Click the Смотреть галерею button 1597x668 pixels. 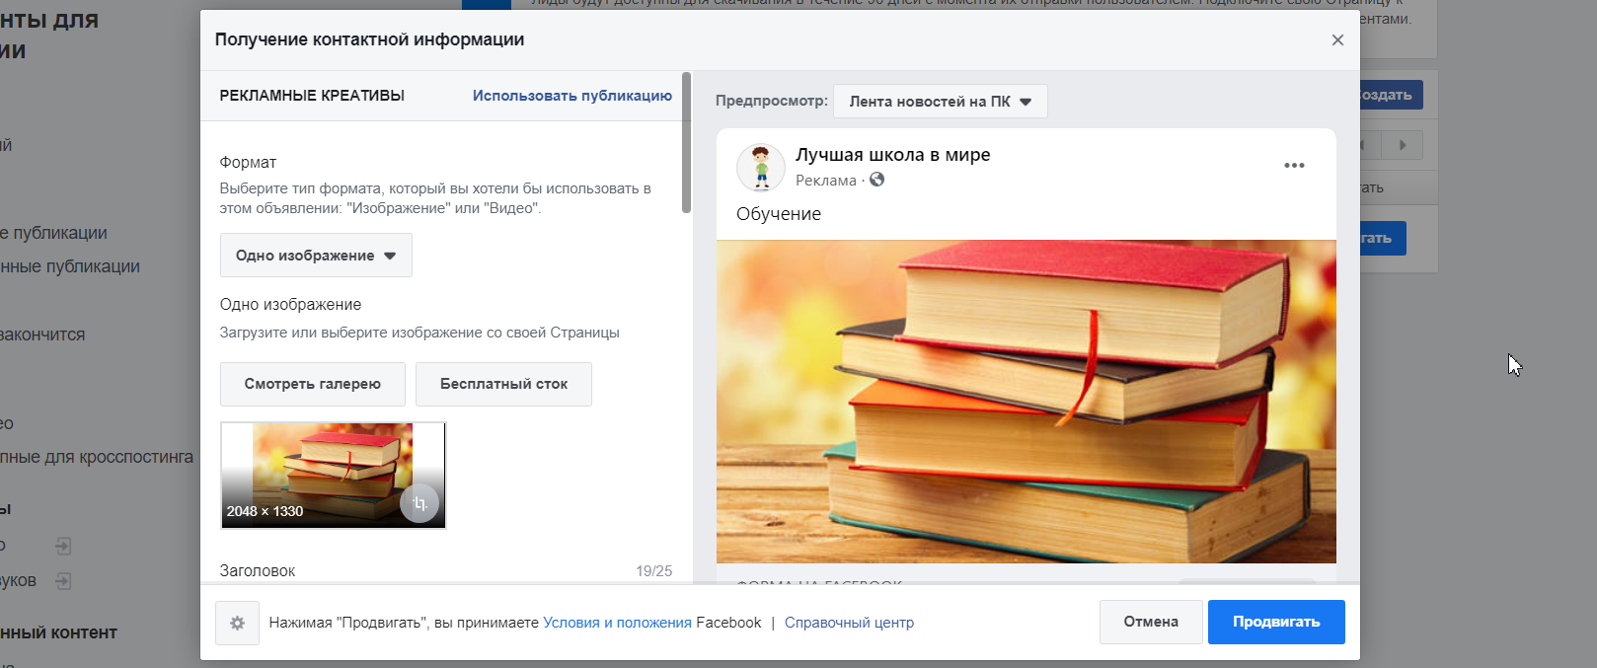(312, 384)
